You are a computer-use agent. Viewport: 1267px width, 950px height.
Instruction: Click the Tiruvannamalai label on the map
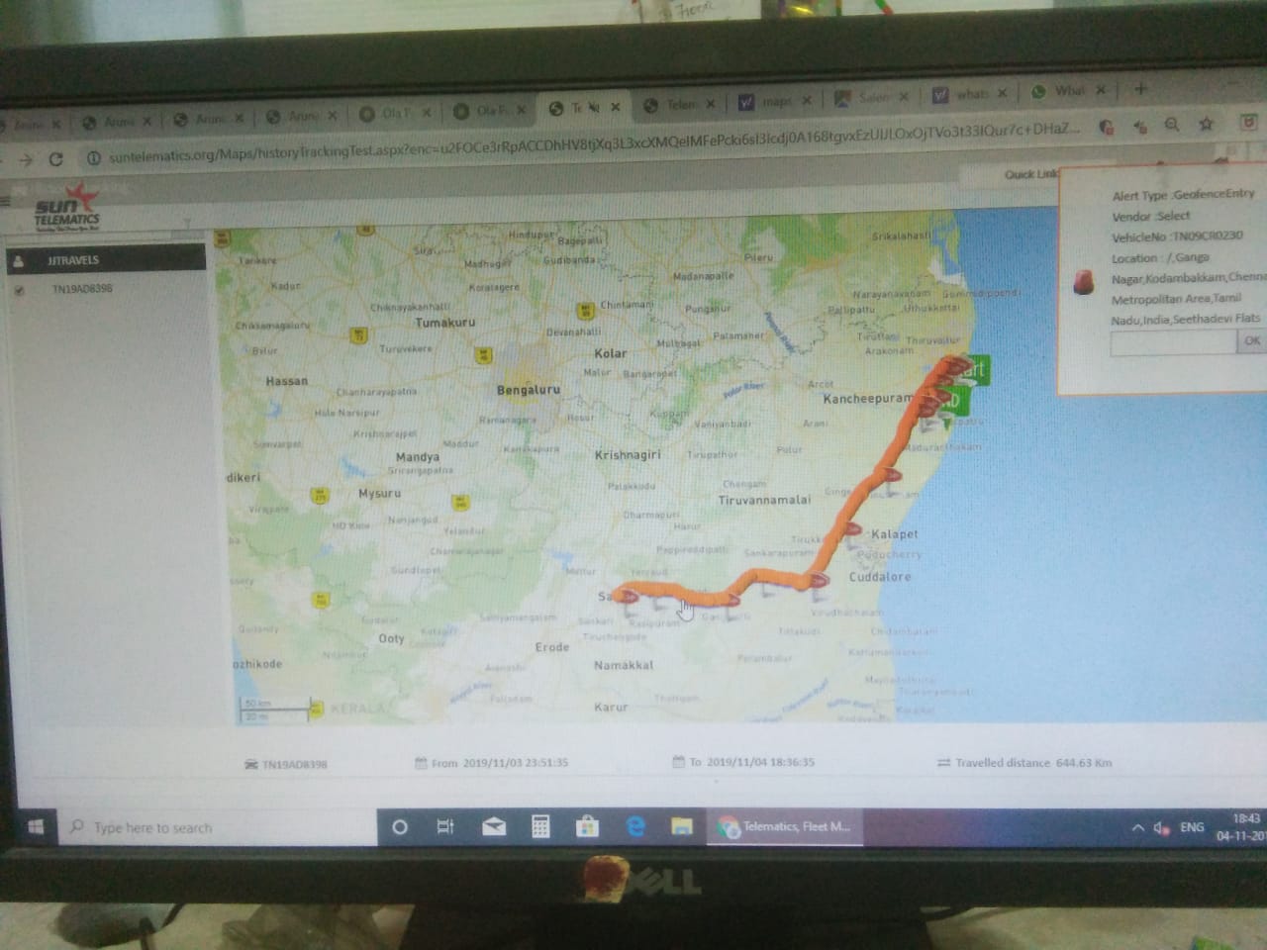point(764,501)
